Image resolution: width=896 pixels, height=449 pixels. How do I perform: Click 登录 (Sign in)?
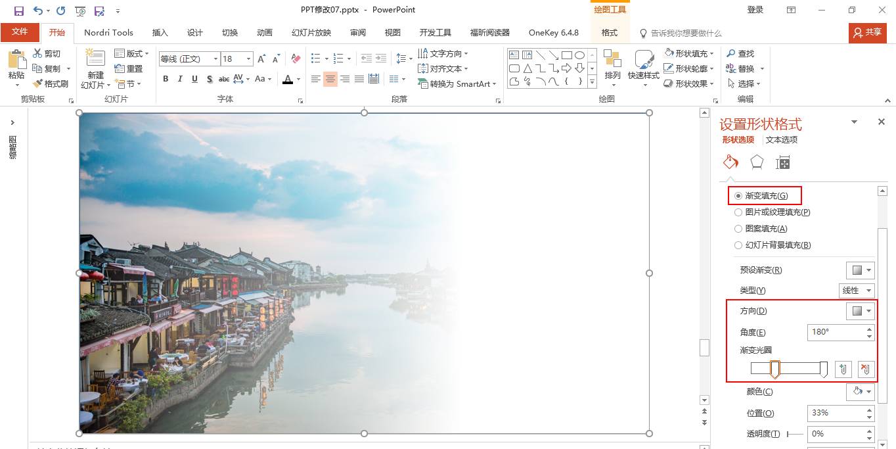755,10
